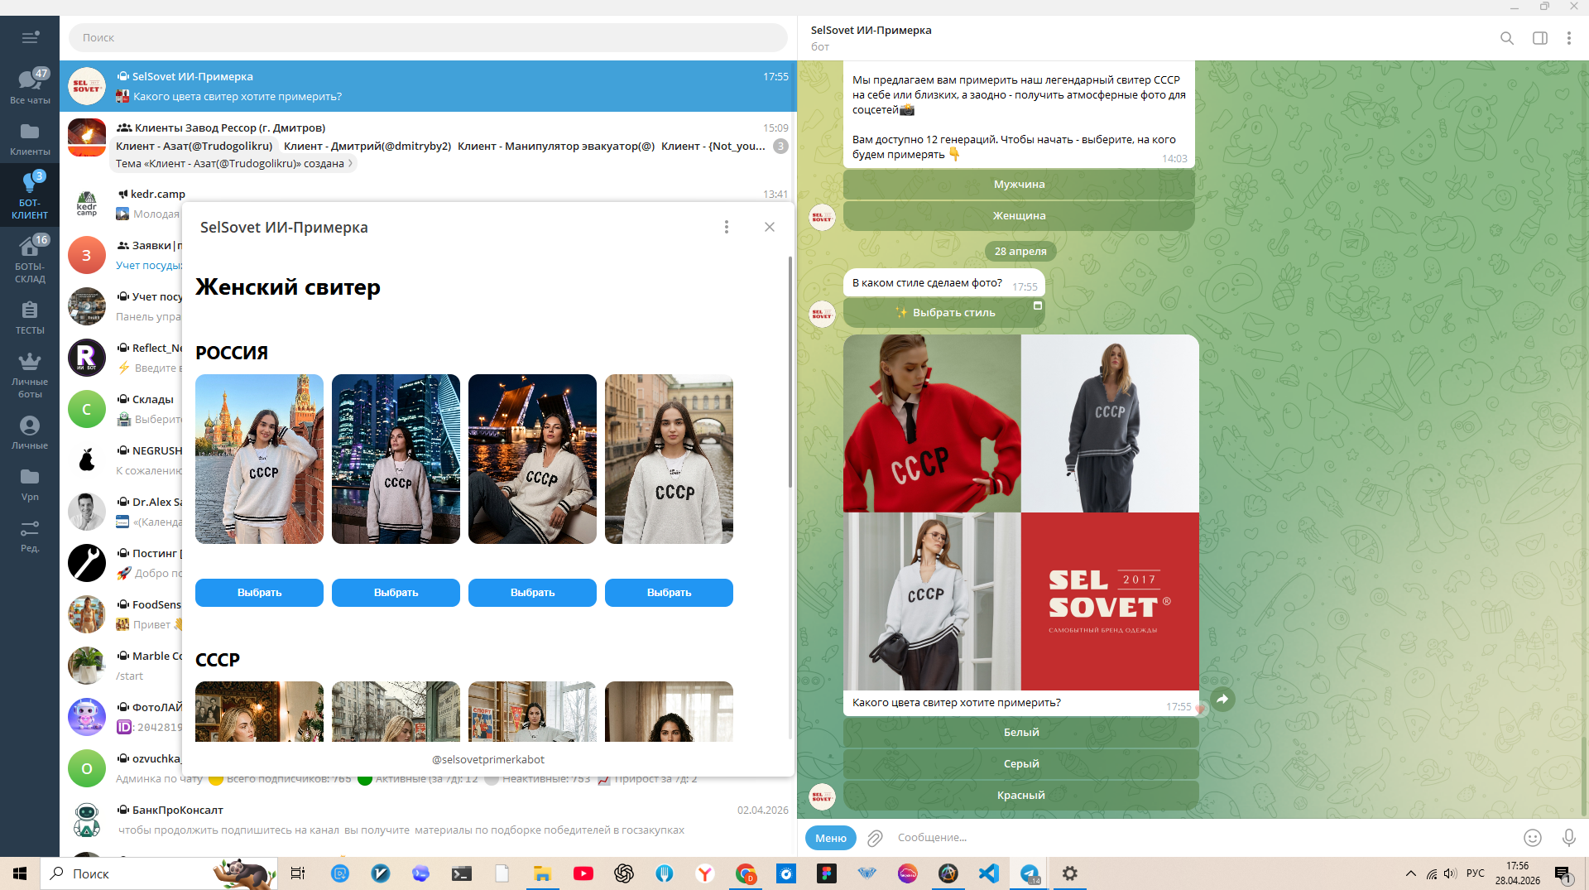Open the red СССР sweater photo
The width and height of the screenshot is (1589, 890).
[932, 423]
